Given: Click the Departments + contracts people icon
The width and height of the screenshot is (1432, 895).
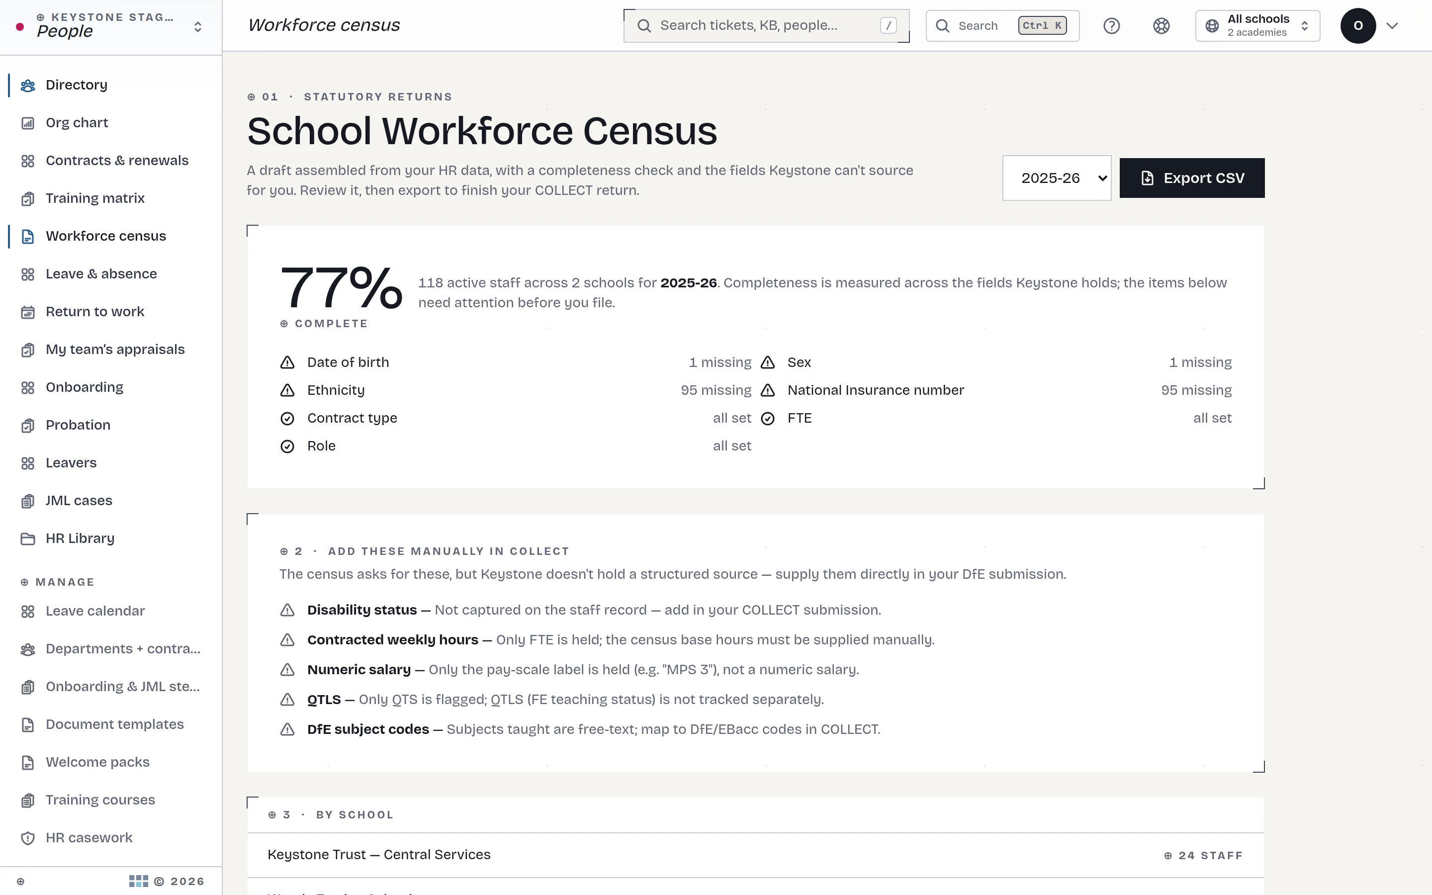Looking at the screenshot, I should [x=28, y=649].
